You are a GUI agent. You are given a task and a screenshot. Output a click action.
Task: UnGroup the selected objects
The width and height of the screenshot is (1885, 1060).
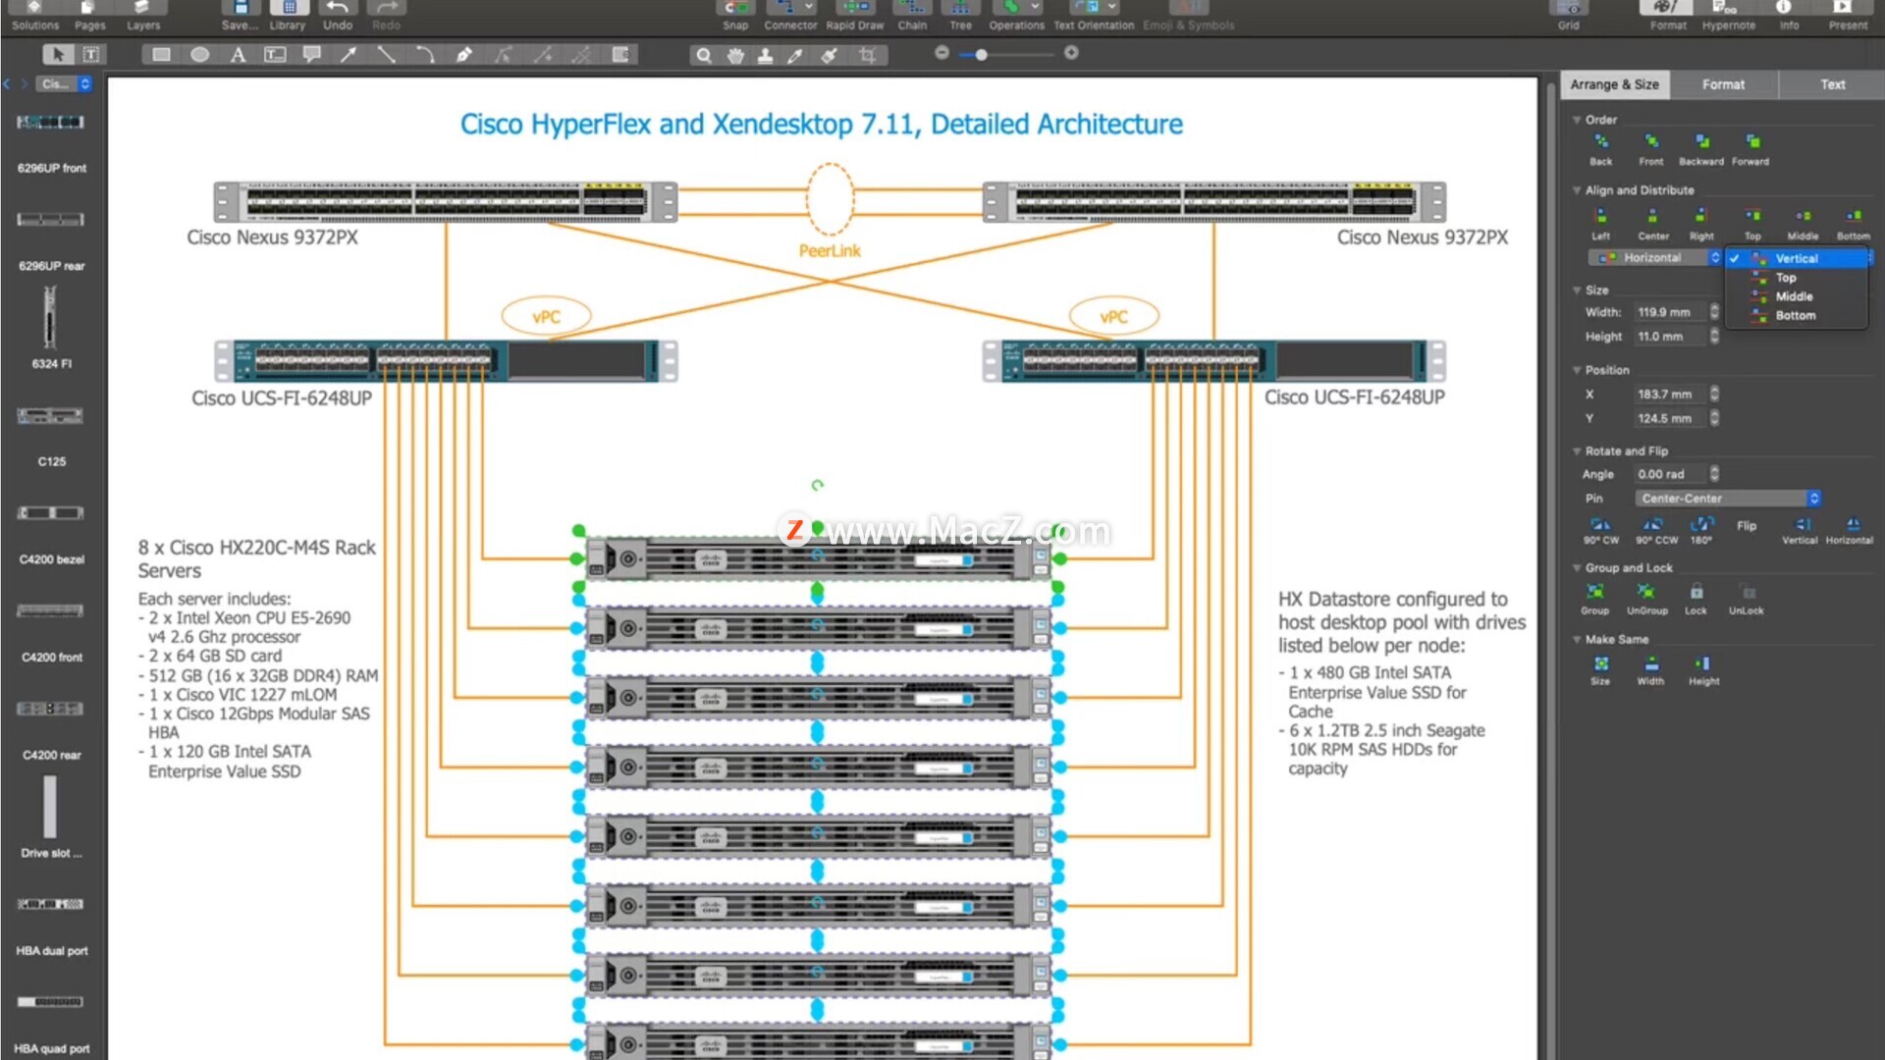(1646, 600)
